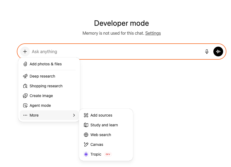Screen dimensions: 231x167
Task: Choose Add photos & files
Action: pos(46,64)
